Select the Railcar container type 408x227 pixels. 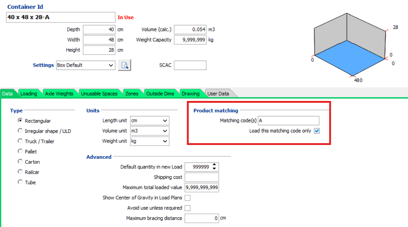coord(20,172)
